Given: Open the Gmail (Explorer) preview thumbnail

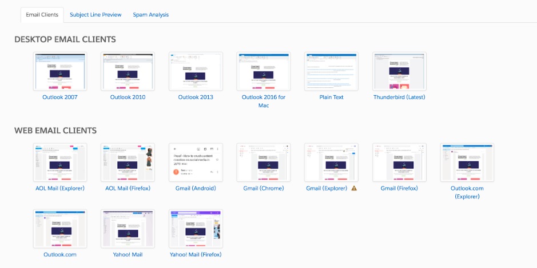Looking at the screenshot, I should click(x=331, y=163).
